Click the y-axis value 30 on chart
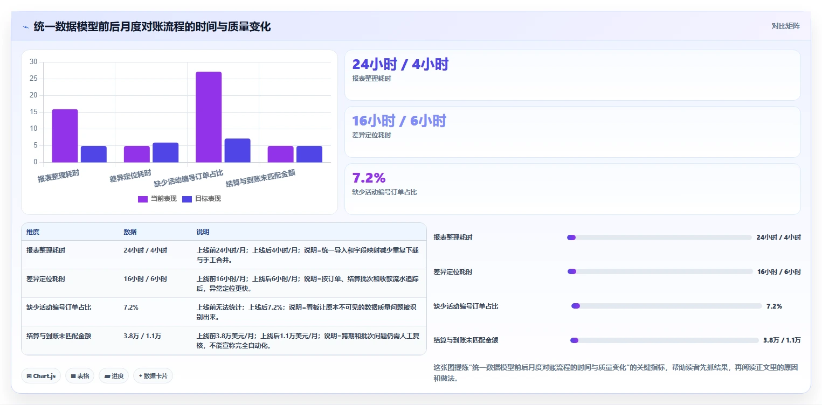The image size is (822, 405). point(33,62)
